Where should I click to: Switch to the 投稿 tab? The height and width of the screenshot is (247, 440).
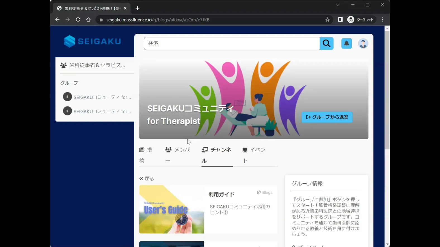pos(146,155)
